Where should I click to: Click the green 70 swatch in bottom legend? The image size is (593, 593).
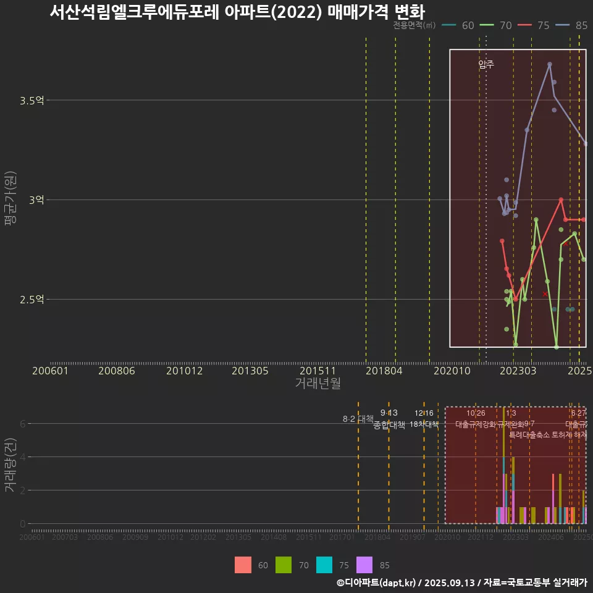[284, 565]
